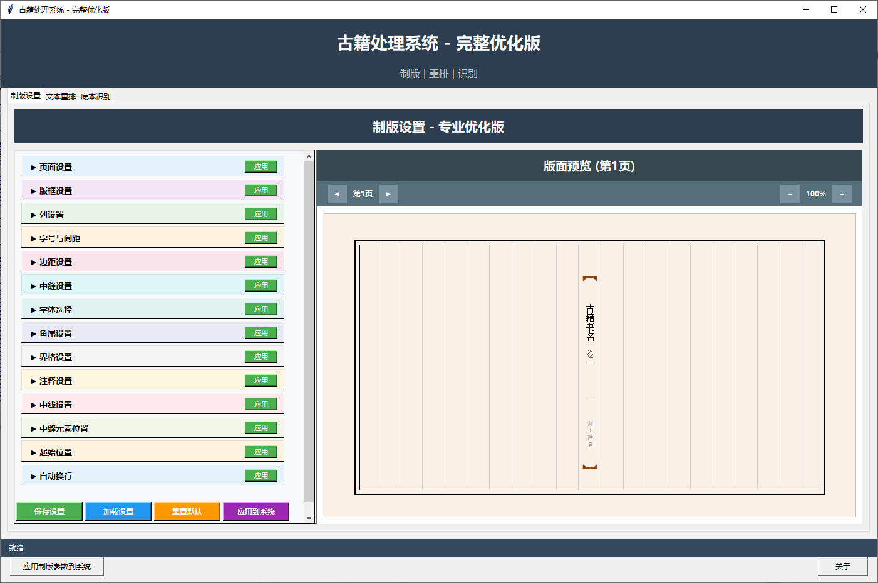Go to the previous preview page
Image resolution: width=878 pixels, height=583 pixels.
[x=337, y=193]
